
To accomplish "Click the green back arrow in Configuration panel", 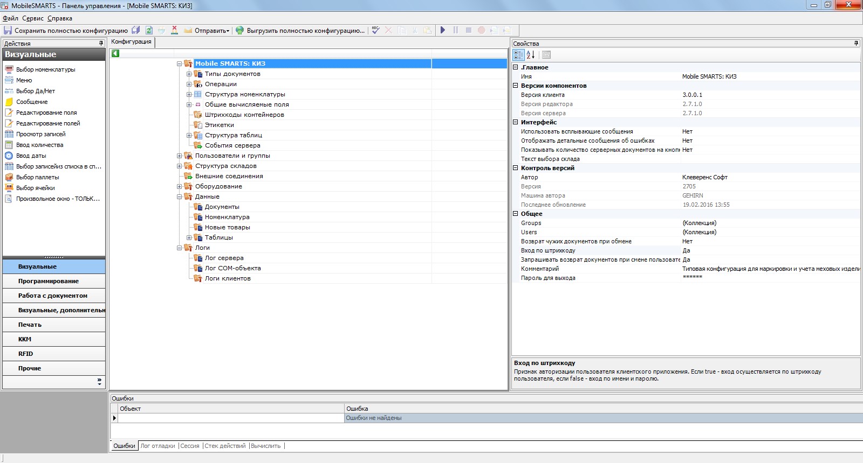I will pyautogui.click(x=115, y=53).
